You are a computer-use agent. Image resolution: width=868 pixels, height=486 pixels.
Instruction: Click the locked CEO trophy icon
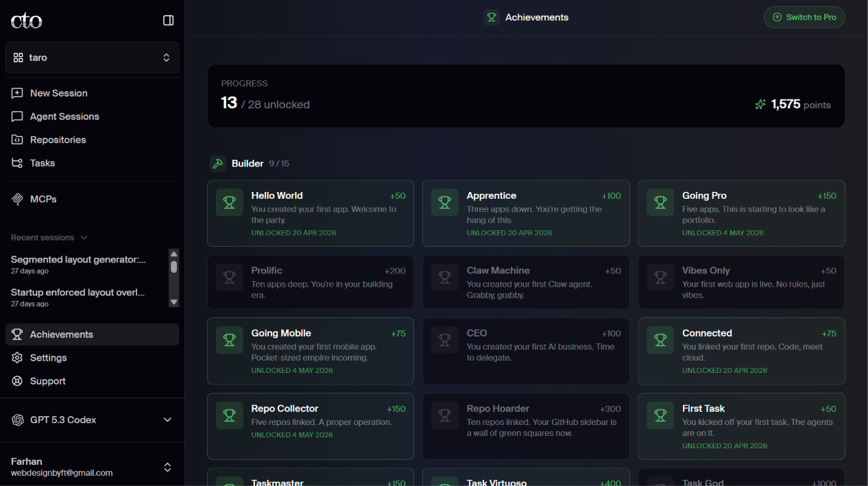point(445,340)
